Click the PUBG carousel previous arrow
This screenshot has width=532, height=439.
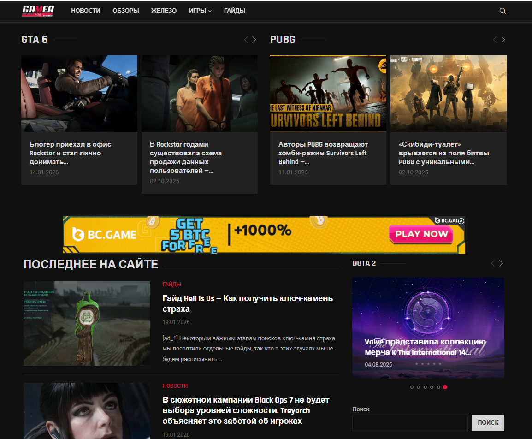[x=495, y=40]
